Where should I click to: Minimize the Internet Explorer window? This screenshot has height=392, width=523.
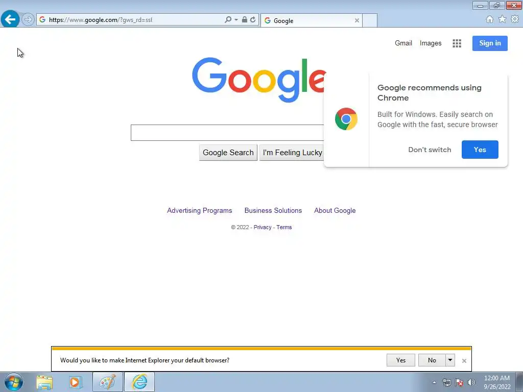click(480, 6)
